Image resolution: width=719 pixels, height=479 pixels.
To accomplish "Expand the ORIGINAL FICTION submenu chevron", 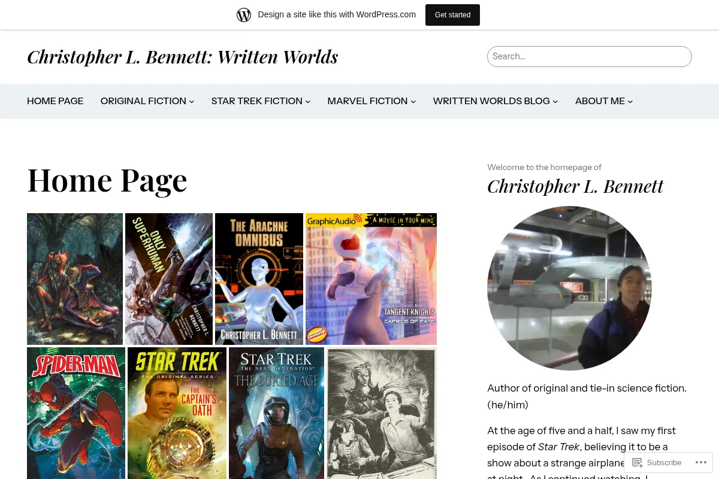I will (x=192, y=102).
